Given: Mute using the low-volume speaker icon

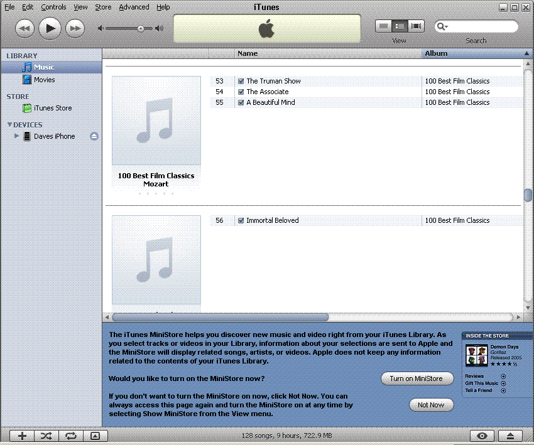Looking at the screenshot, I should (x=100, y=28).
